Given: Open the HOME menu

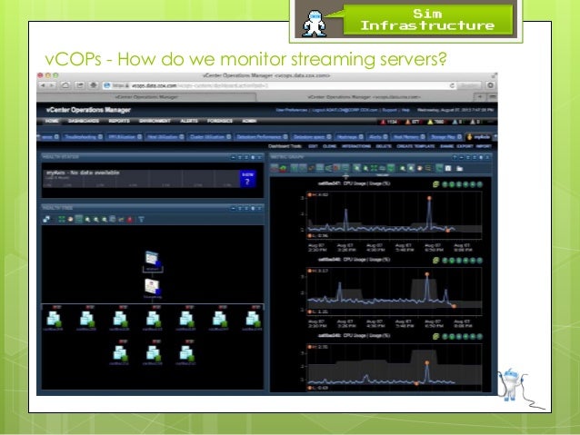Looking at the screenshot, I should click(52, 121).
